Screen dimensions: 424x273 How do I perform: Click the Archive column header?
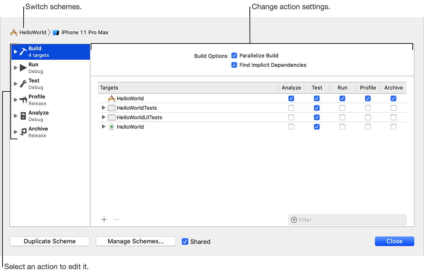point(393,88)
